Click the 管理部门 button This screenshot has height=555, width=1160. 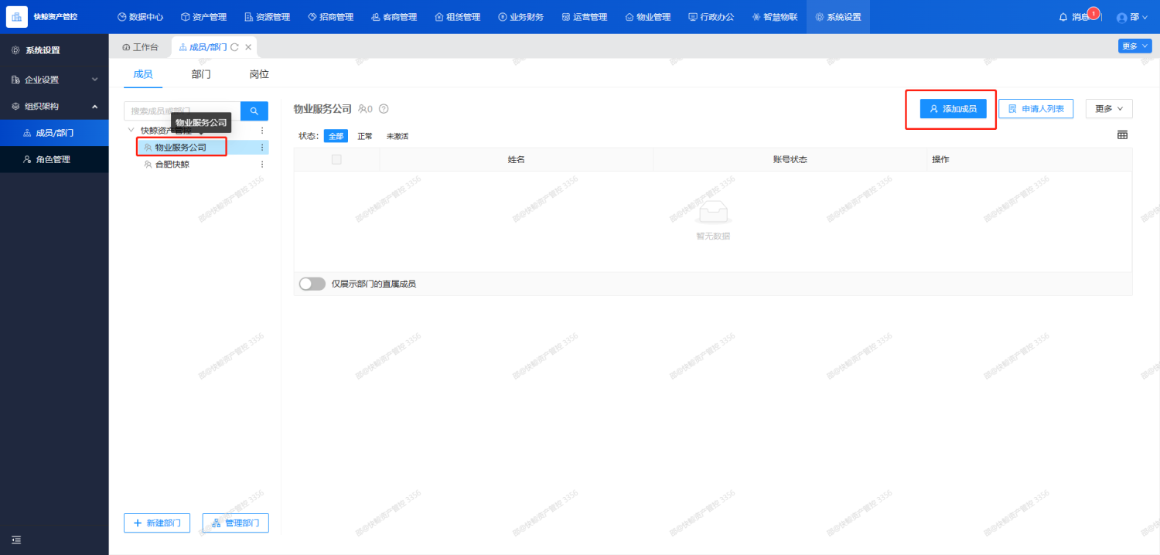coord(236,523)
